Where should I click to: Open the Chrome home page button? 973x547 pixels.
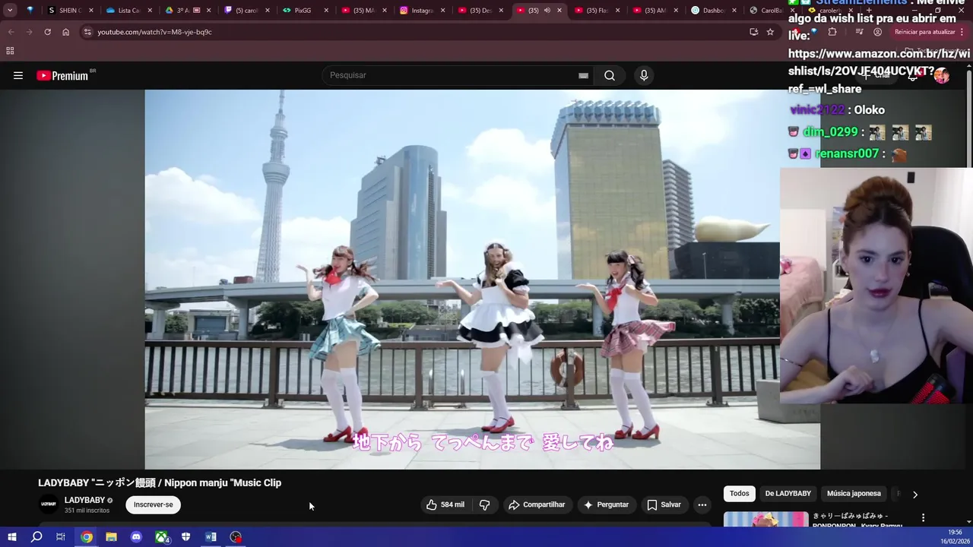(65, 32)
